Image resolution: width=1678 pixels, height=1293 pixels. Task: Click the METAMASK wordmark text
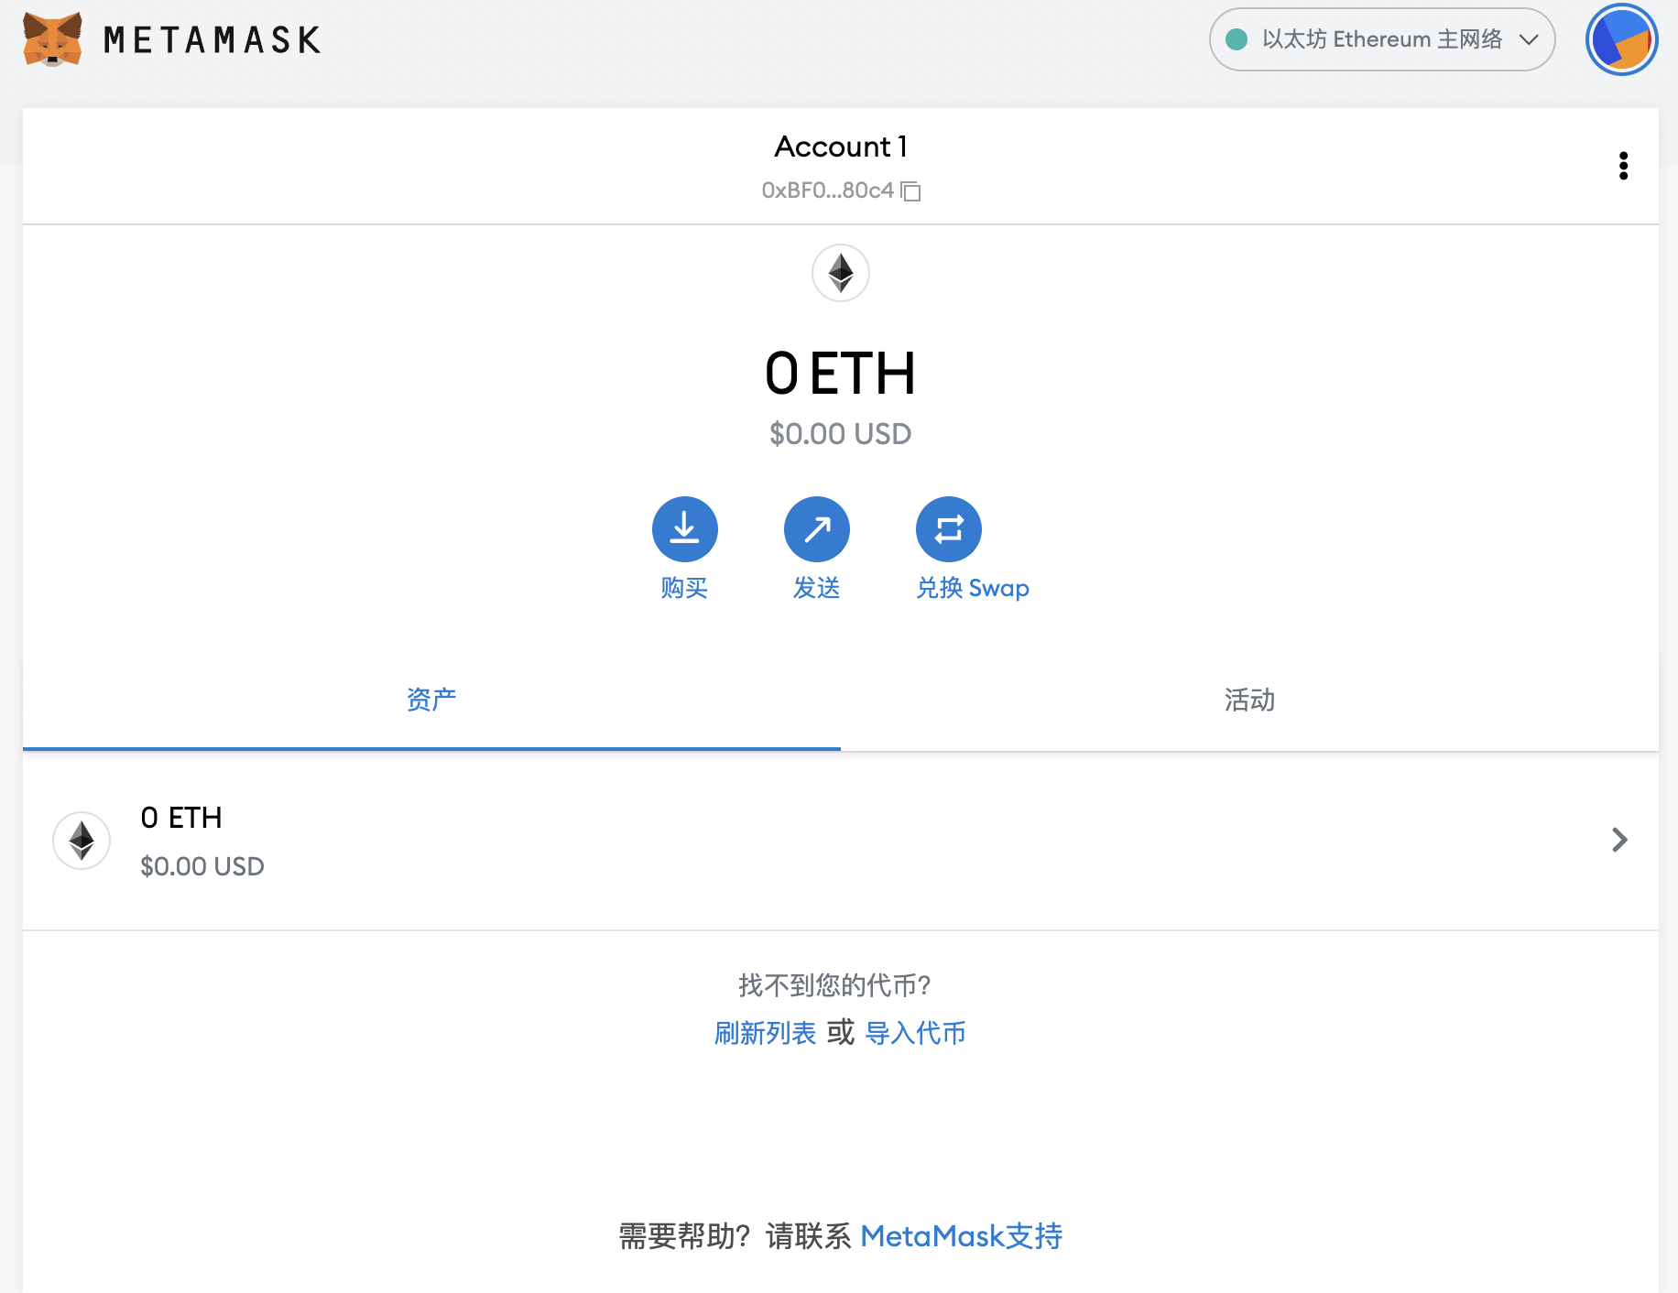(x=212, y=40)
